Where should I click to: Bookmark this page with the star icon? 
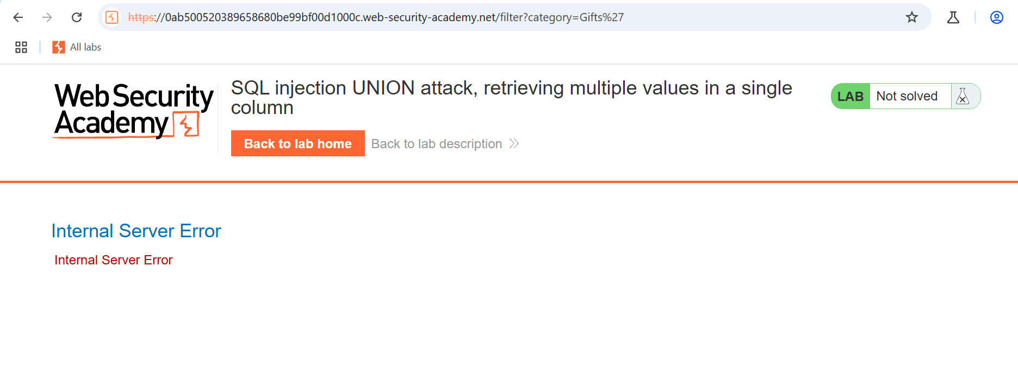[x=912, y=17]
